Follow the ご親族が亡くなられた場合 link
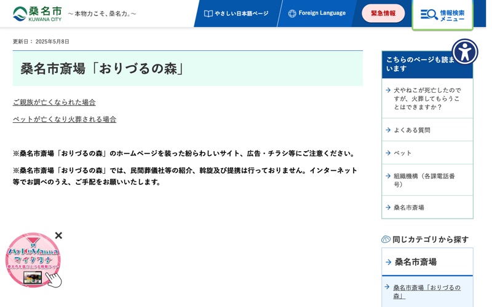492x307 pixels. [x=54, y=102]
